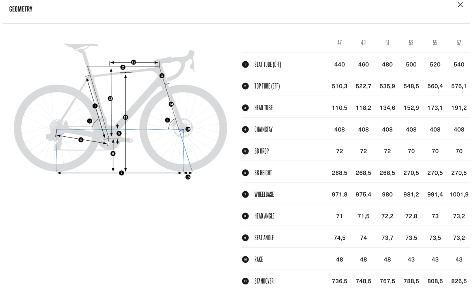Select the size 47 column header
Viewport: 474px width, 288px height.
click(339, 43)
